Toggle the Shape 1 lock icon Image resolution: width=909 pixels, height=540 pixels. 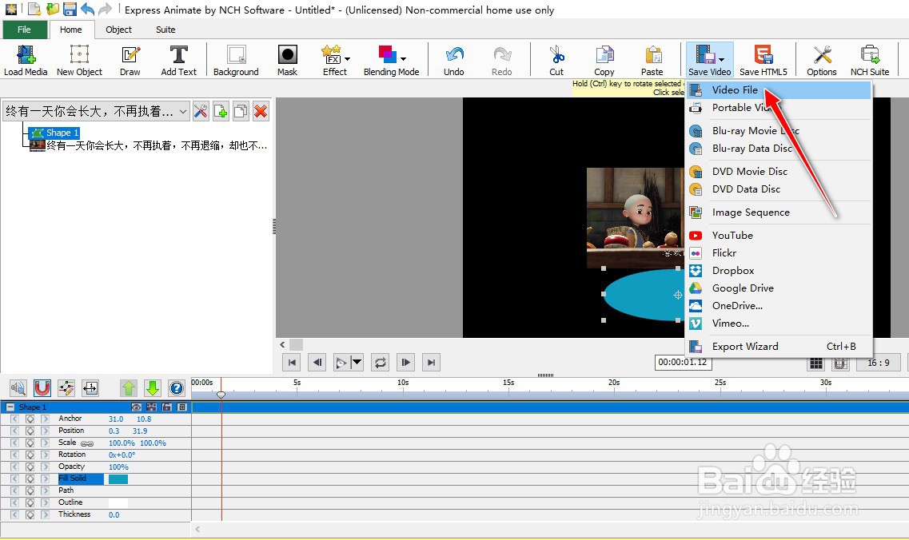[166, 407]
